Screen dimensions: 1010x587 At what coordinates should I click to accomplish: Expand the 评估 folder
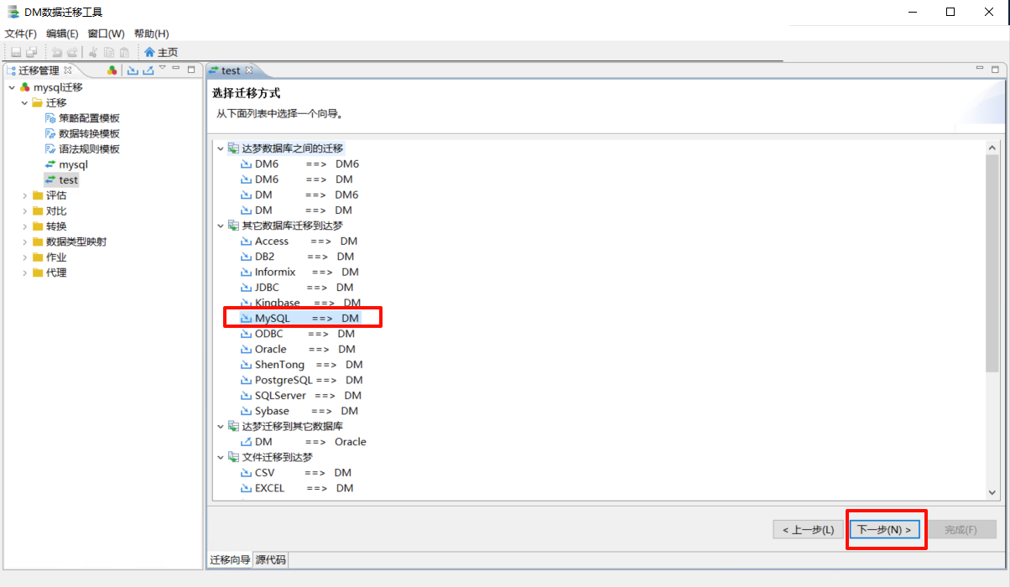pyautogui.click(x=25, y=195)
